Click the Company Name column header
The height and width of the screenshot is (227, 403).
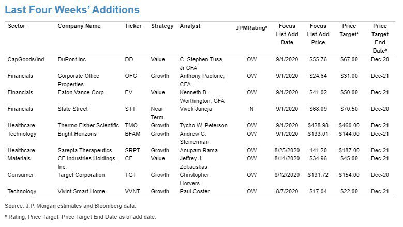click(x=79, y=26)
